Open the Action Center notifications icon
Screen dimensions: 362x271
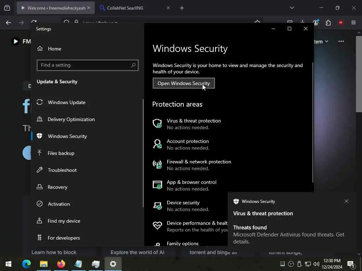tap(351, 264)
